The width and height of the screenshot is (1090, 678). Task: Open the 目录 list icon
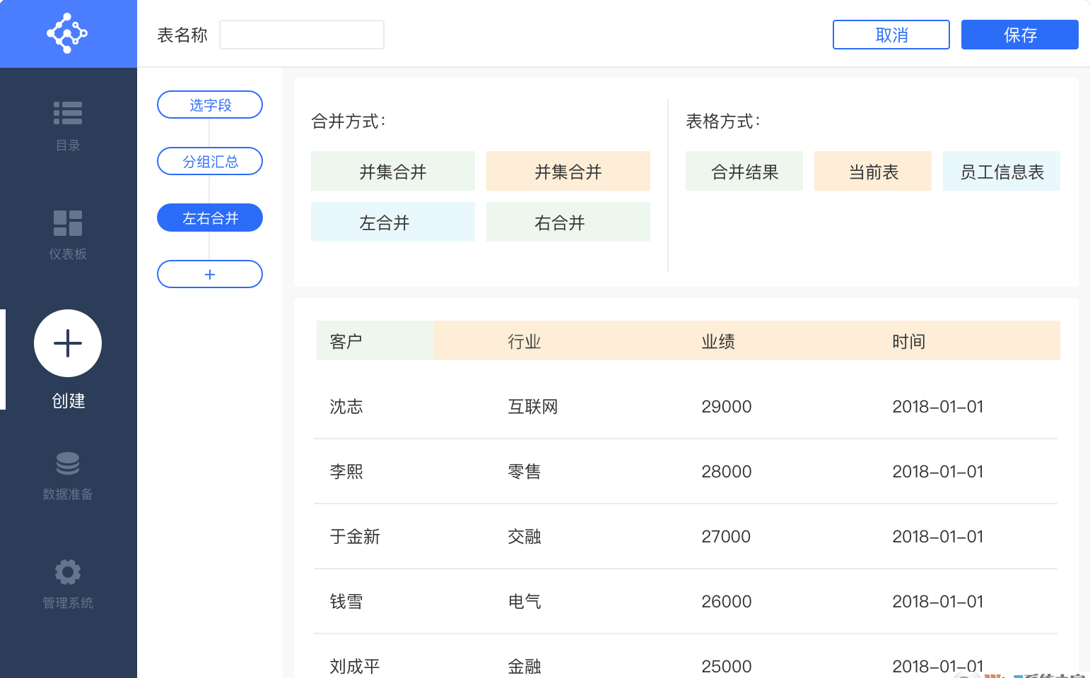[x=68, y=113]
